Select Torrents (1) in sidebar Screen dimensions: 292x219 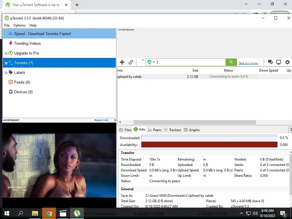(x=59, y=63)
